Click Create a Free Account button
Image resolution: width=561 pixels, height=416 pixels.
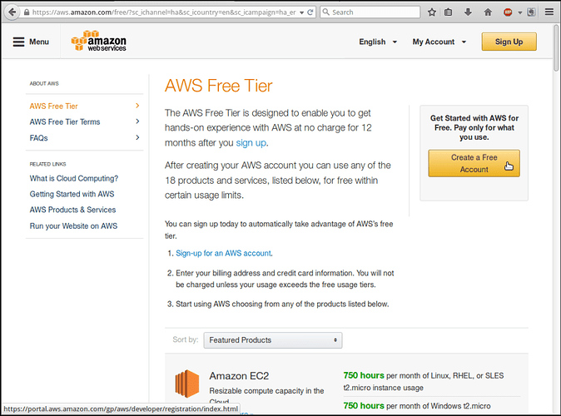point(474,163)
